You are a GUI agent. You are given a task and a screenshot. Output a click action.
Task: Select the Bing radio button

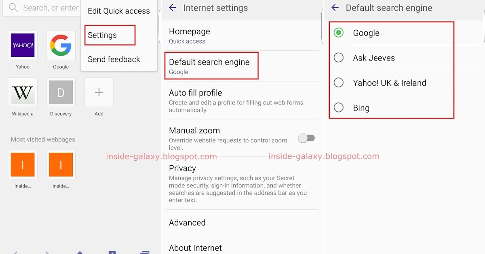pos(339,108)
